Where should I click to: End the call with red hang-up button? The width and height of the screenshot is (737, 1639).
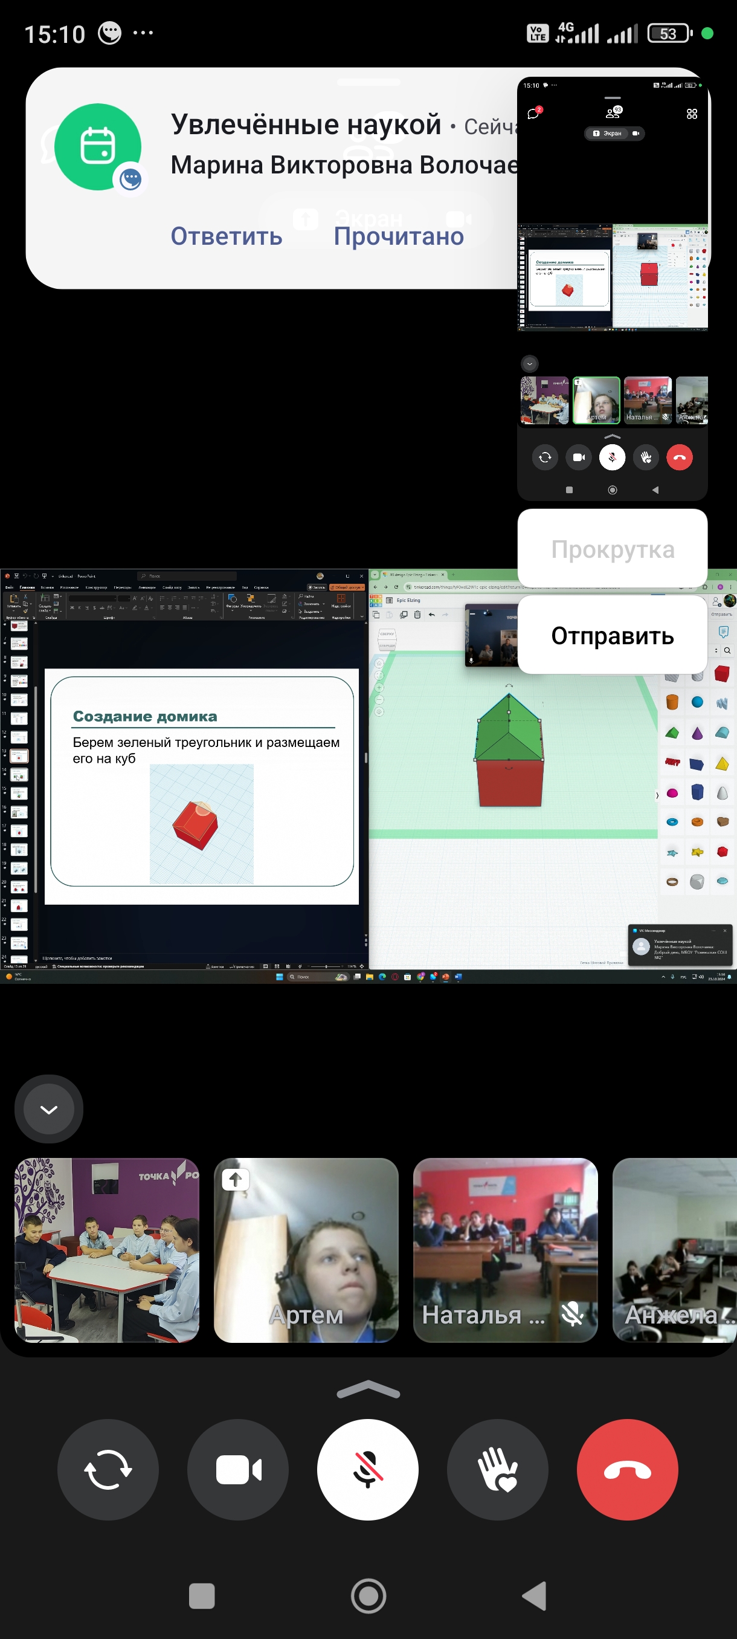coord(627,1470)
